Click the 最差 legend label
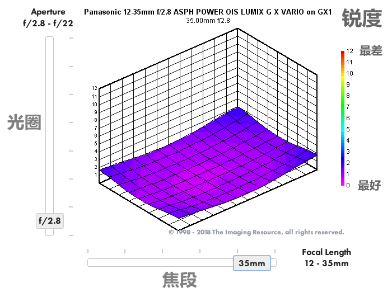Image resolution: width=392 pixels, height=302 pixels. [371, 51]
